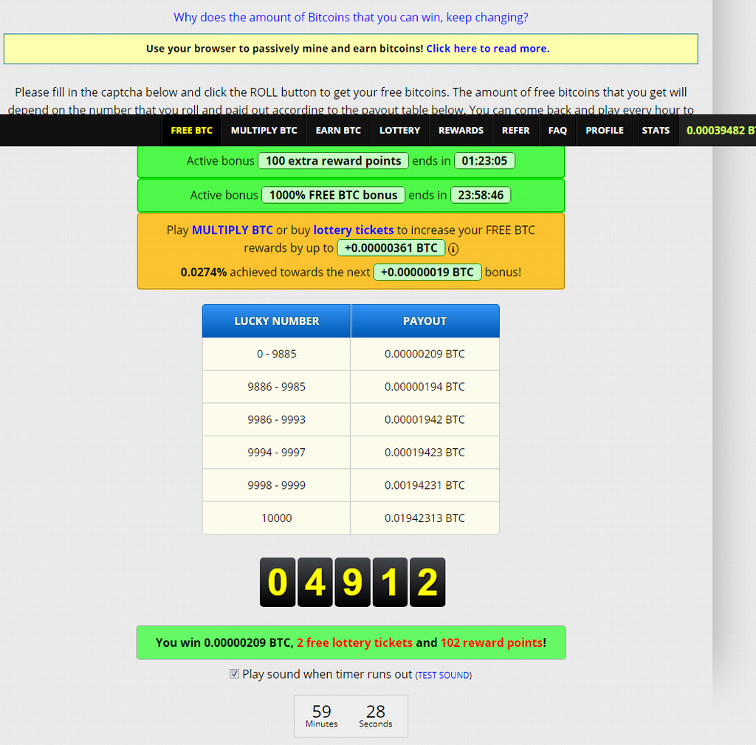Open the FAQ page
Screen dimensions: 756x745
[x=557, y=130]
